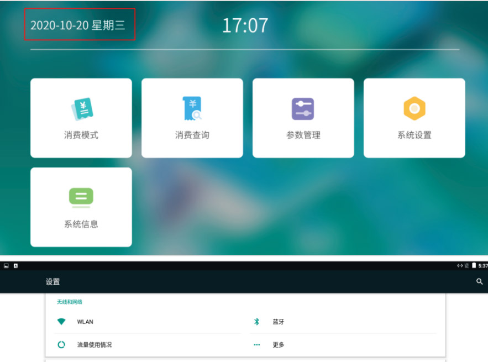Open the 参数管理 (Parameter Management) icon
Screen dimensions: 488x362
(303, 108)
